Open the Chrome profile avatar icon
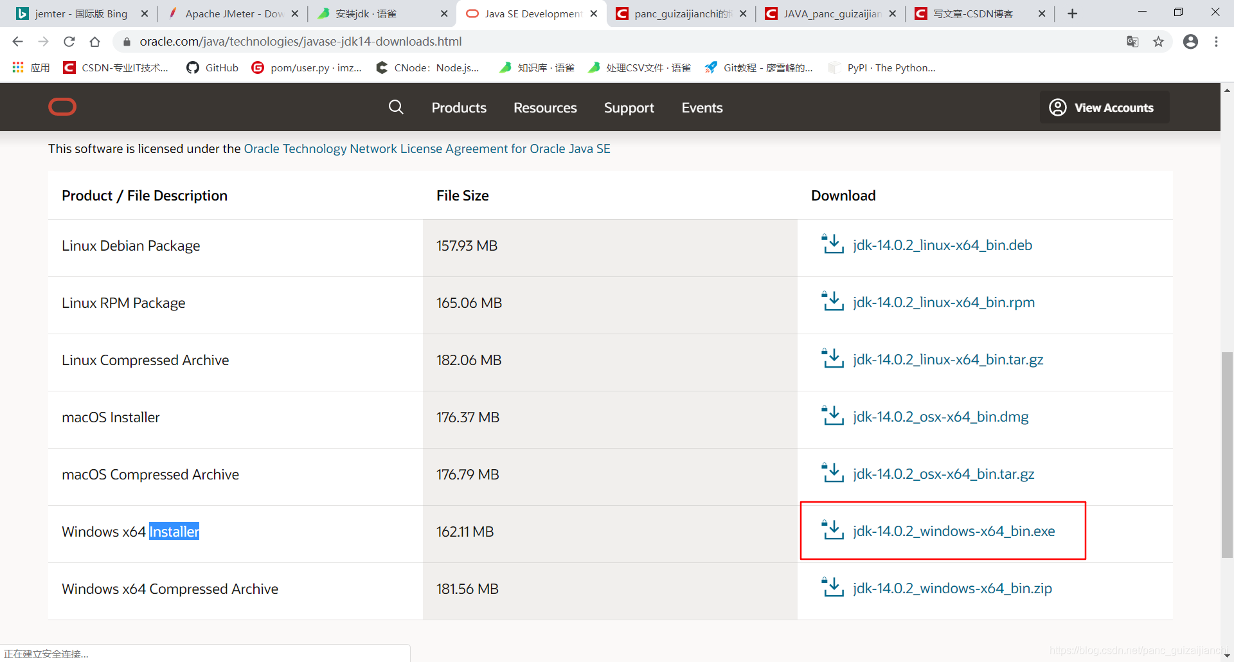Image resolution: width=1234 pixels, height=662 pixels. [1190, 42]
